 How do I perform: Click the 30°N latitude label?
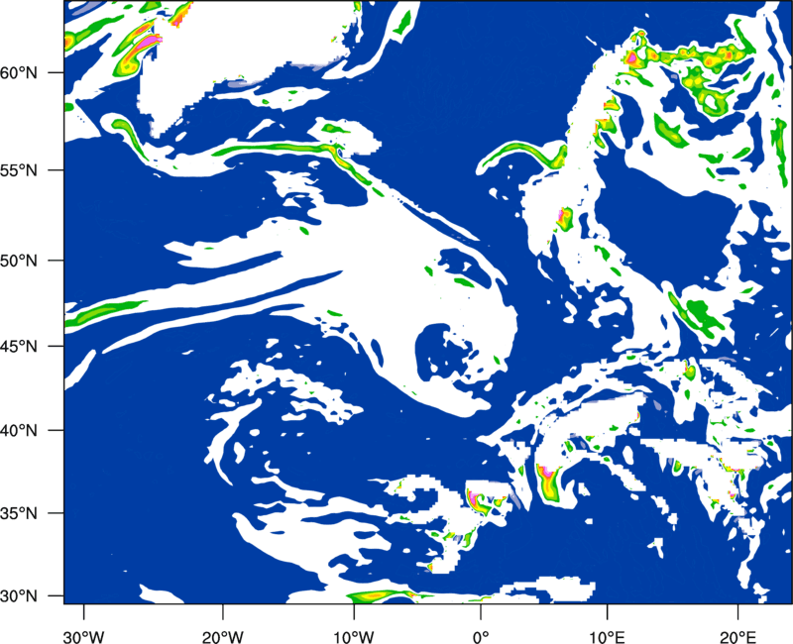19,596
